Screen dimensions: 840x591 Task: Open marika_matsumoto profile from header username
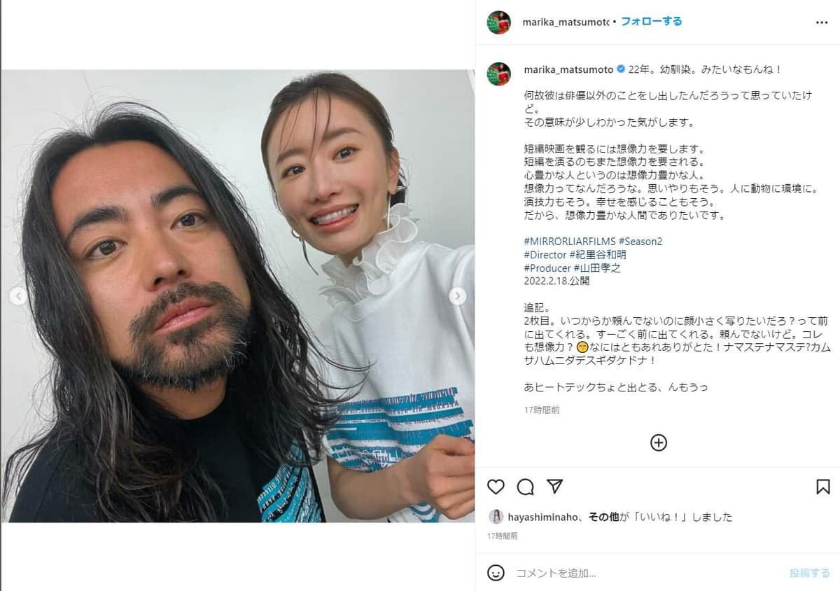tap(566, 22)
